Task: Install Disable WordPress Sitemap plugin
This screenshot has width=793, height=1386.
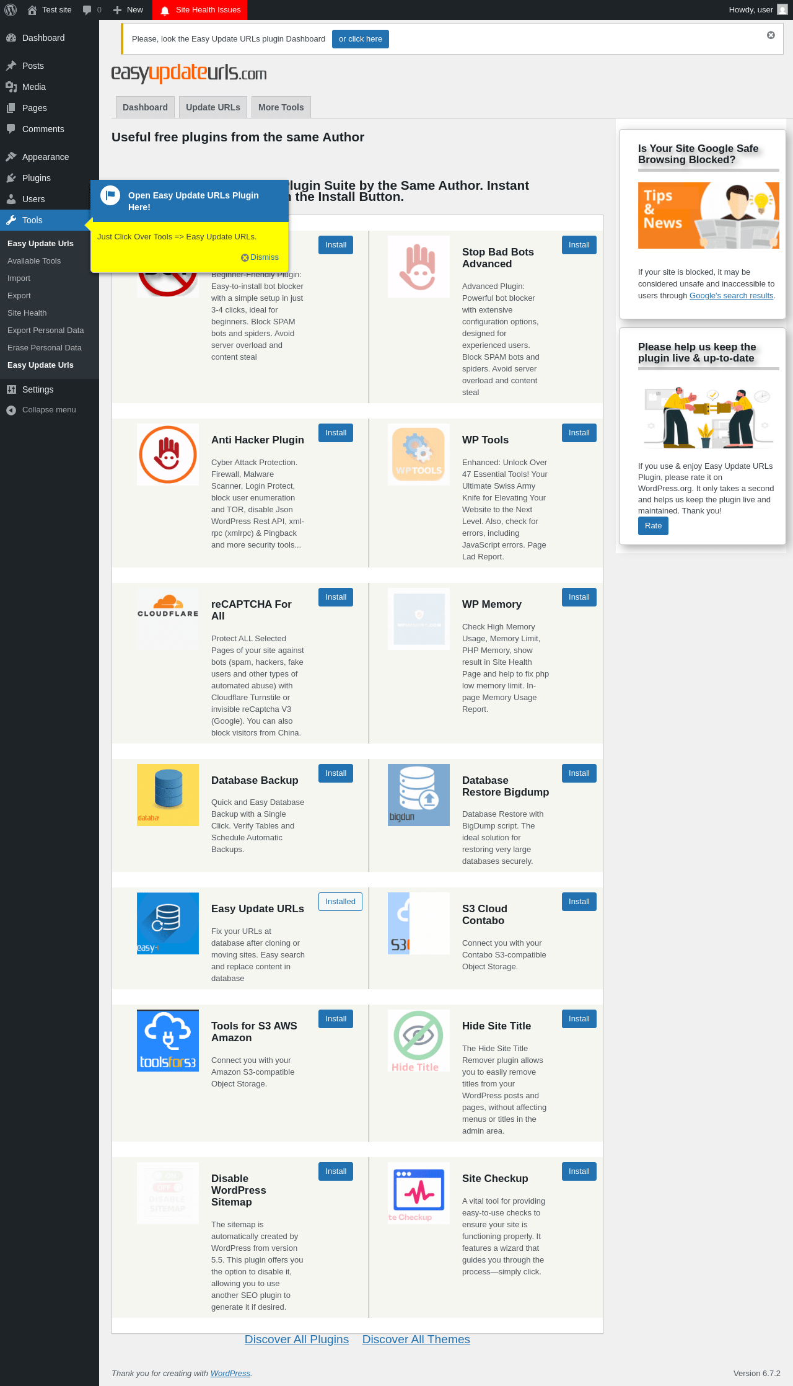Action: click(336, 1171)
